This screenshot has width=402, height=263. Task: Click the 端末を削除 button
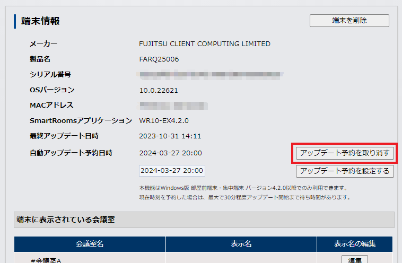tap(349, 21)
